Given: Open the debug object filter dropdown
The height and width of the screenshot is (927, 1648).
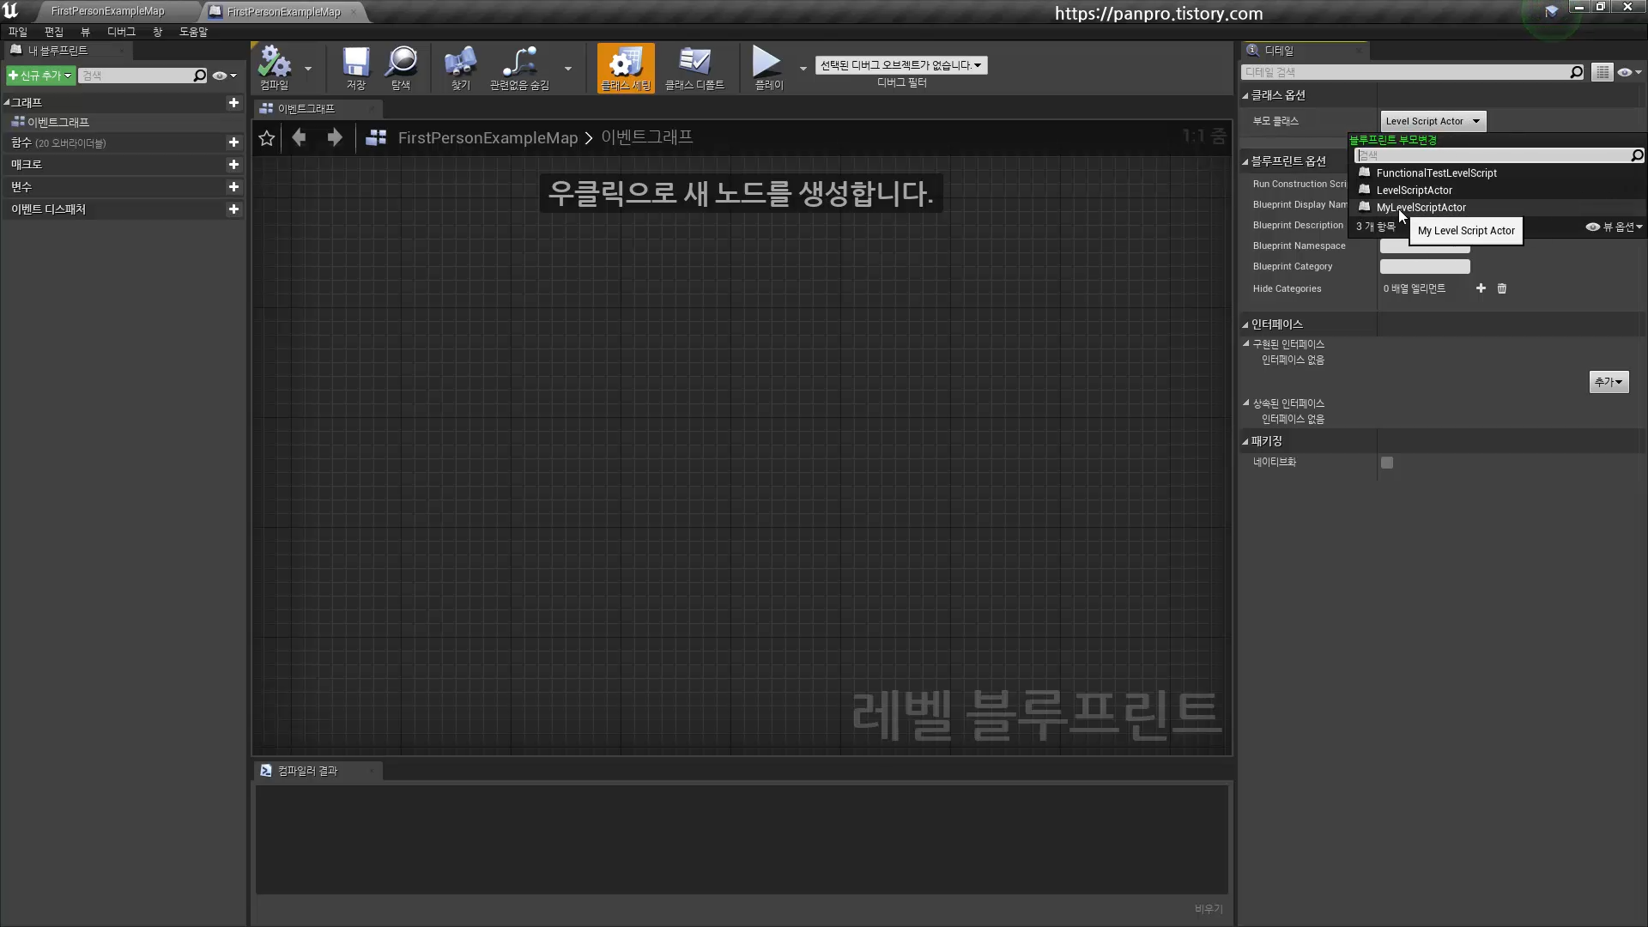Looking at the screenshot, I should coord(900,65).
